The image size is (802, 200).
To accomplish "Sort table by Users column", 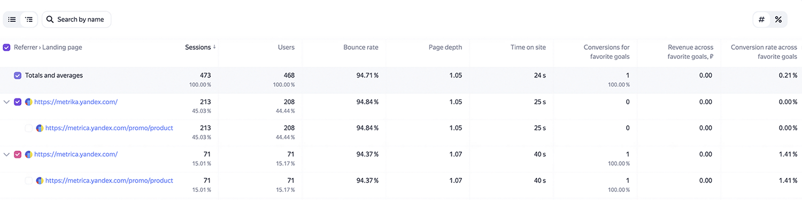I will tap(286, 47).
